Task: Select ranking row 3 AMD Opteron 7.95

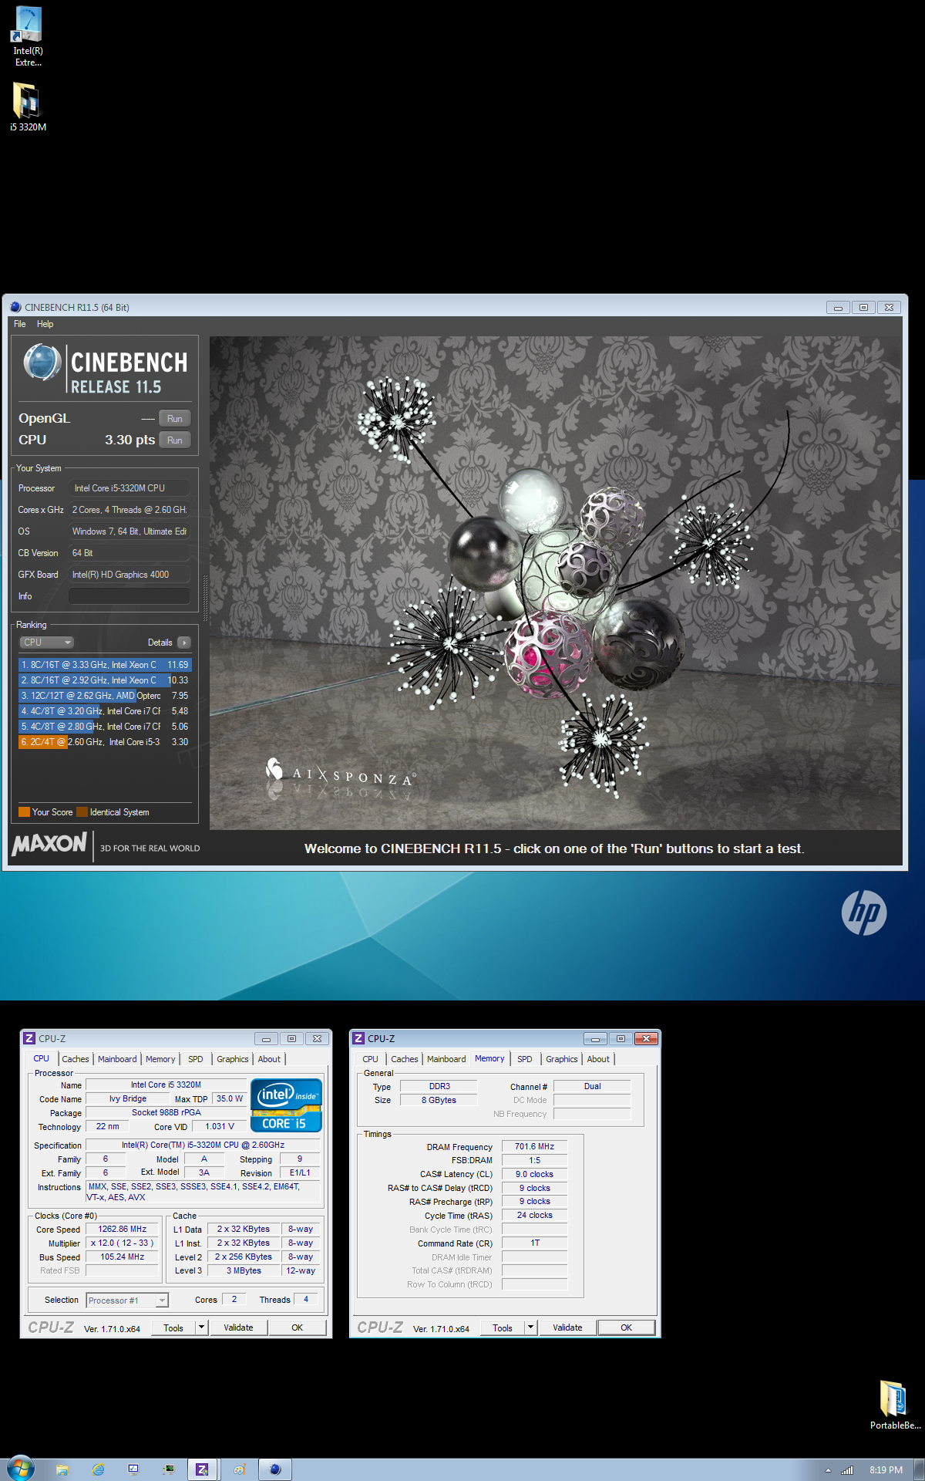Action: click(104, 696)
